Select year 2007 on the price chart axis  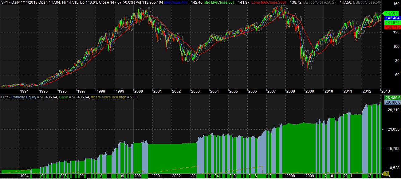(x=272, y=91)
